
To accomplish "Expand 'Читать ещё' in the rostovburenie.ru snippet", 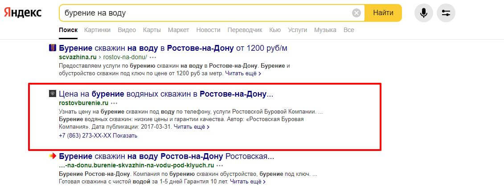I will coord(192,127).
